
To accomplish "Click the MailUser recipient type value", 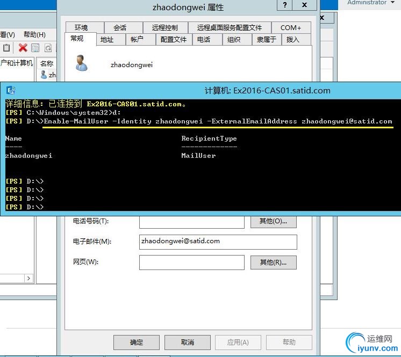I will pos(198,156).
